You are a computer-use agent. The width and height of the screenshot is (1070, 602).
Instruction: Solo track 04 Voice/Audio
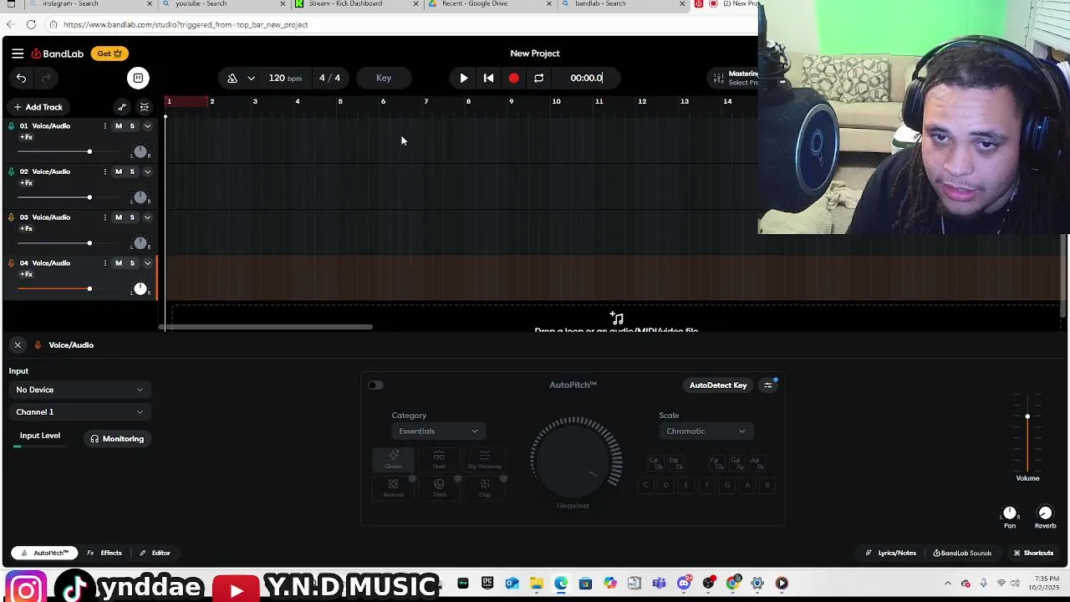tap(132, 263)
